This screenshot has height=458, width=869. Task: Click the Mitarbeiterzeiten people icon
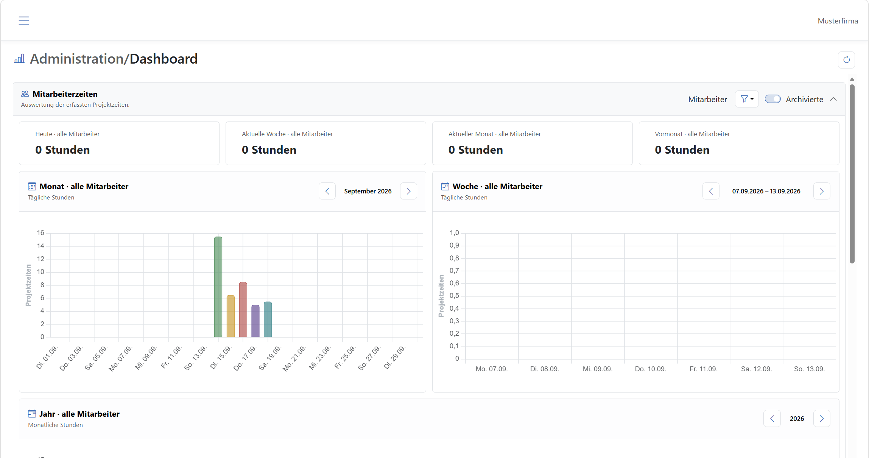click(x=25, y=94)
